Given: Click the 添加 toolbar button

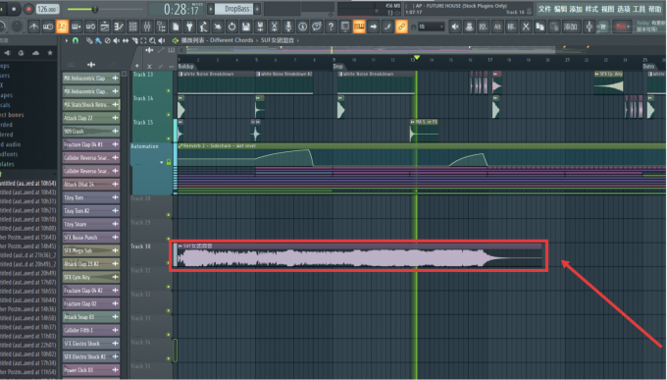Looking at the screenshot, I should (570, 27).
